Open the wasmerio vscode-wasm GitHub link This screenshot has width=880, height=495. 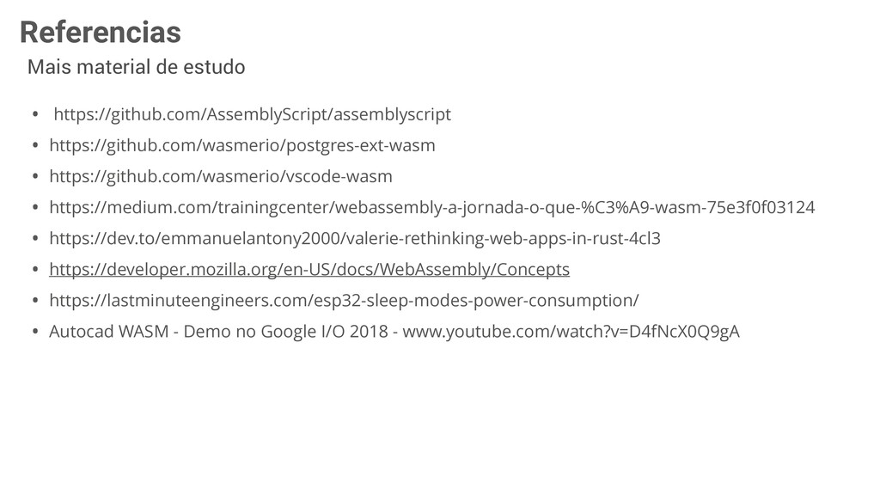tap(221, 176)
